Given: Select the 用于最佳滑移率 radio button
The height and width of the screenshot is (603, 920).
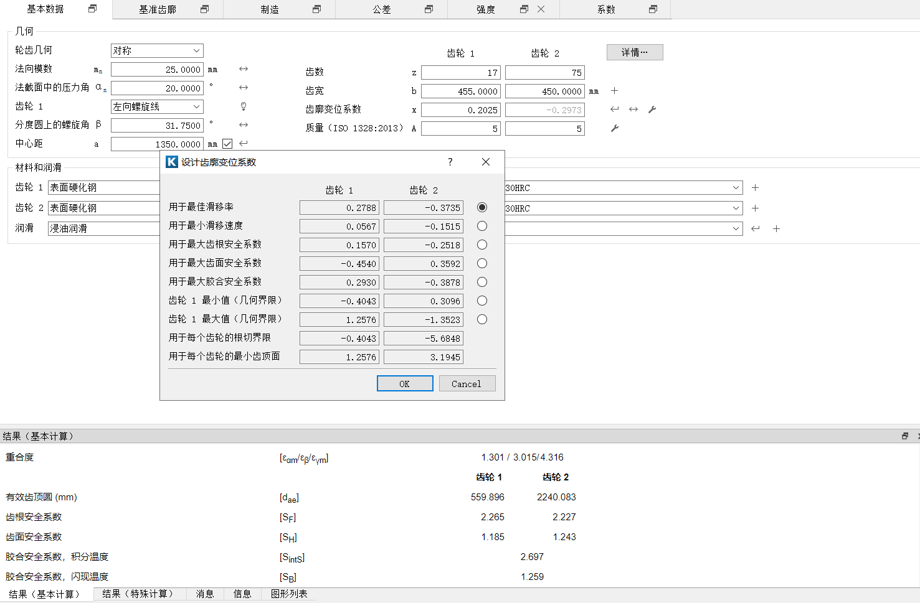Looking at the screenshot, I should pos(482,207).
